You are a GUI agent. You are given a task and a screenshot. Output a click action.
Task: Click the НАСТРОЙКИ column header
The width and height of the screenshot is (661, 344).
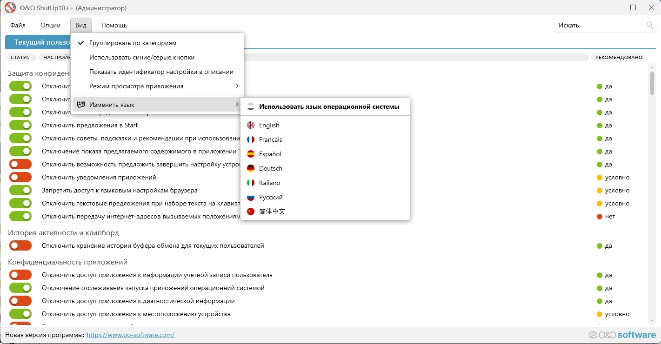pos(55,58)
